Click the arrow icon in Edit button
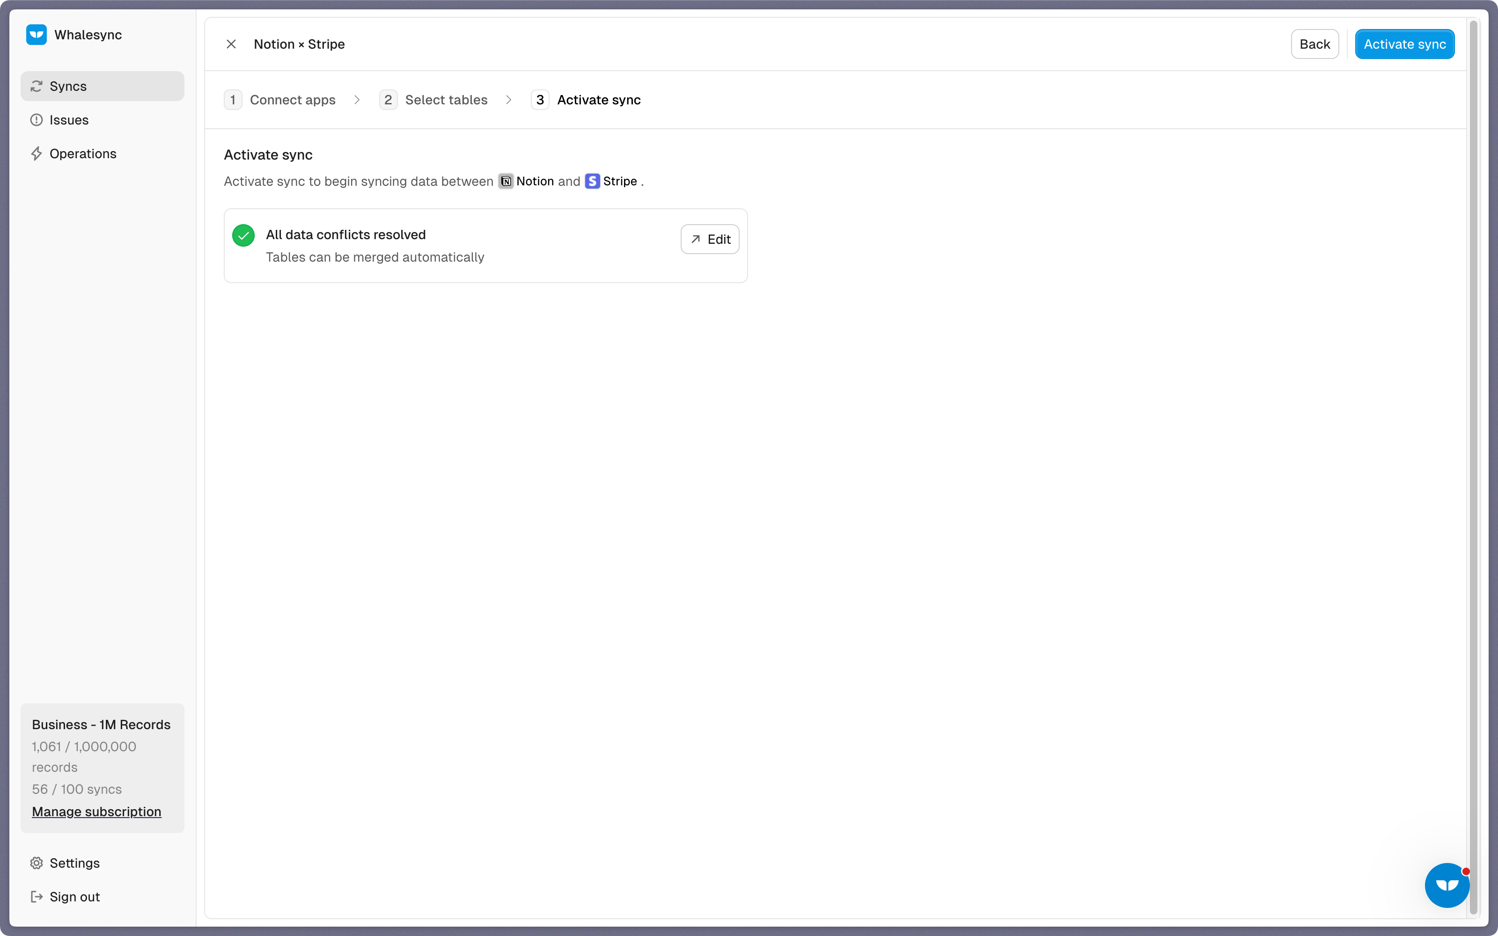The width and height of the screenshot is (1498, 936). coord(696,239)
